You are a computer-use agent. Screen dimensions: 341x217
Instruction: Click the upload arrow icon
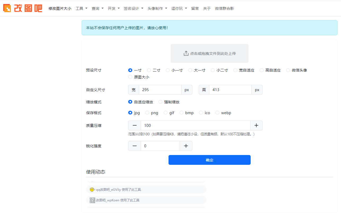click(x=186, y=53)
